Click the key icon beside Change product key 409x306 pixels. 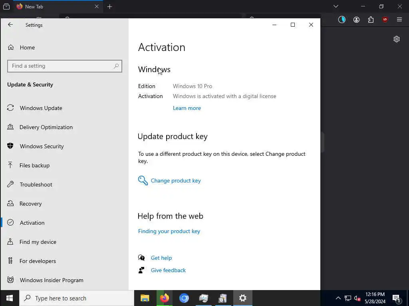[143, 180]
